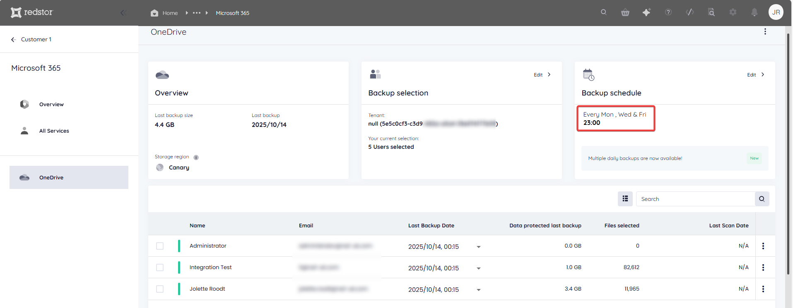Click the code slash icon in top bar
This screenshot has height=308, width=793.
tap(690, 12)
